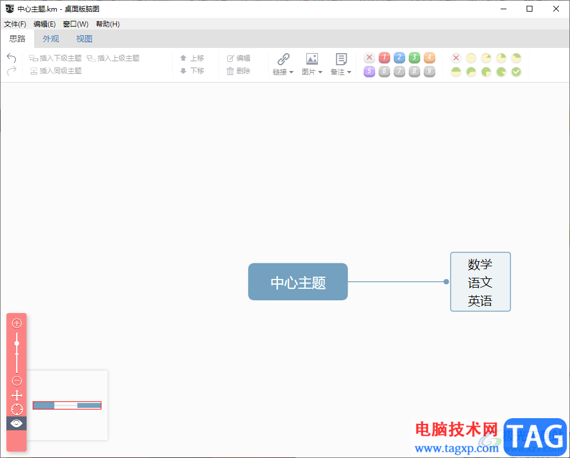Remove progress with X circle icon
Screen dimensions: 570x458
(x=456, y=58)
